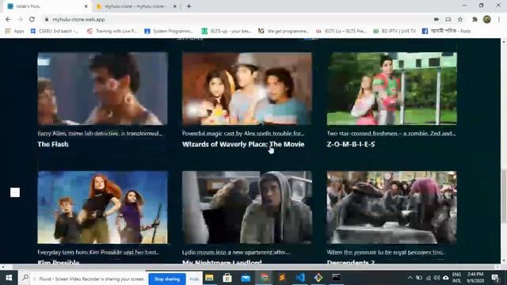
Task: Open network status in system tray
Action: [x=428, y=278]
